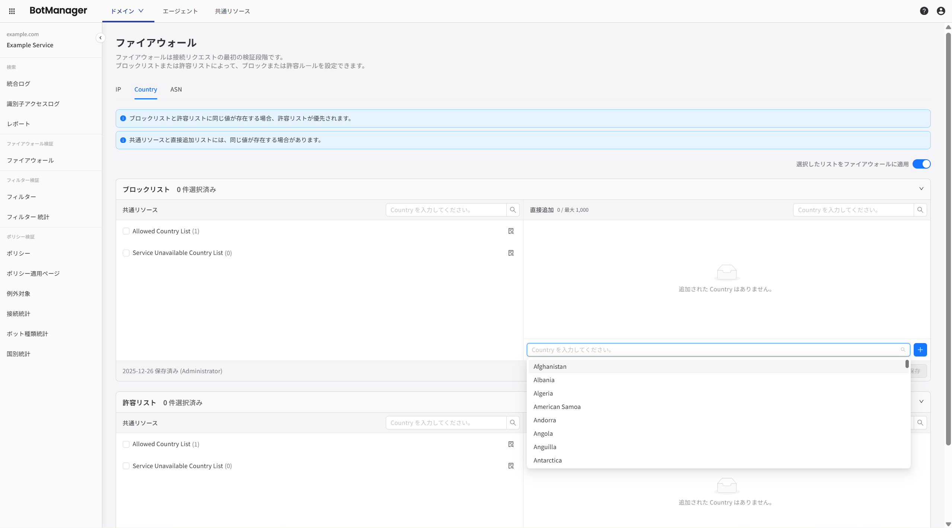Switch to the IP tab
The image size is (952, 528).
click(118, 89)
